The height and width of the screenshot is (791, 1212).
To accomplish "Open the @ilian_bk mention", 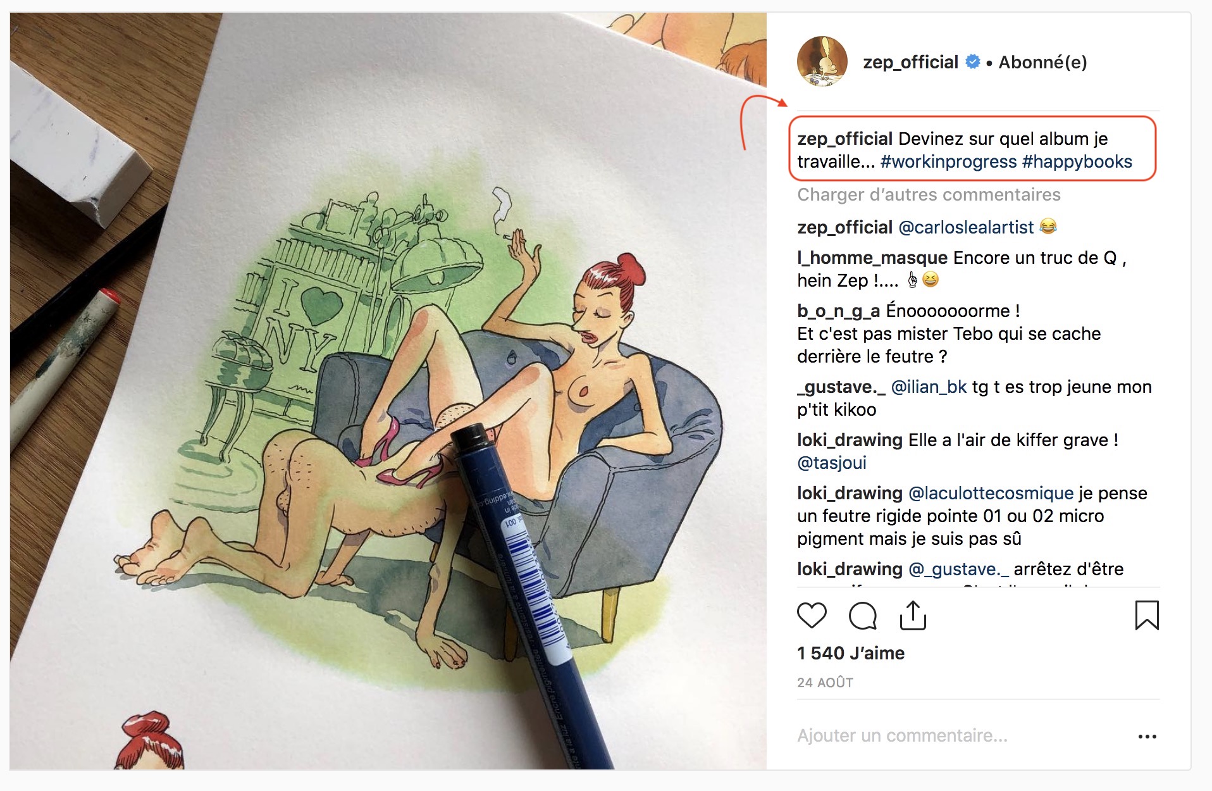I will tap(929, 387).
